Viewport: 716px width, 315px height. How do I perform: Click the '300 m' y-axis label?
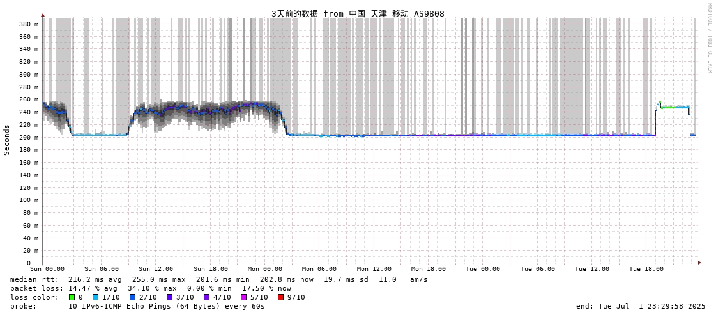pos(28,75)
